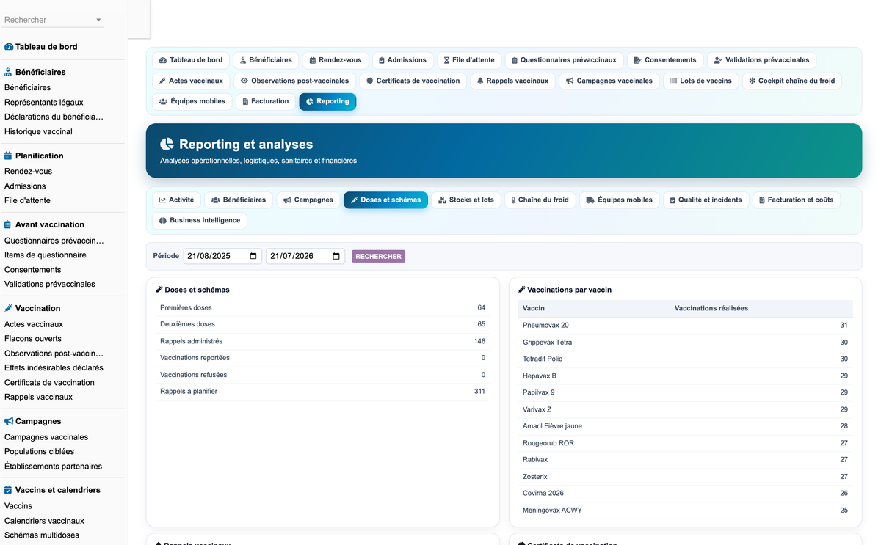
Task: Open Effets indésirables déclarés sidebar link
Action: click(x=54, y=367)
